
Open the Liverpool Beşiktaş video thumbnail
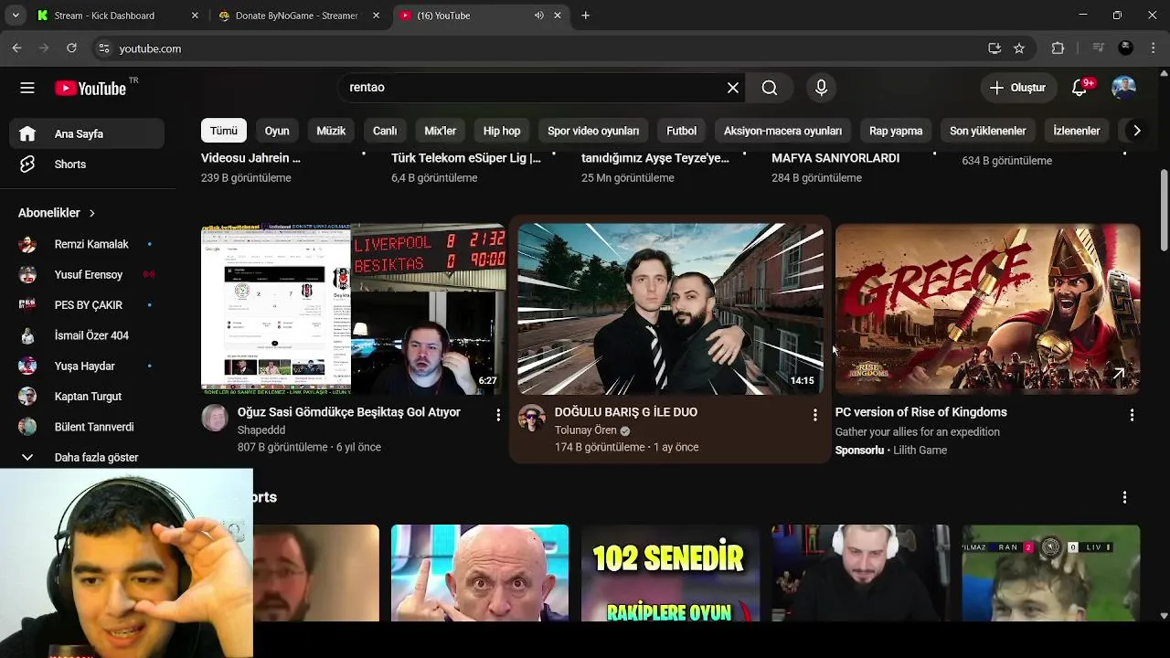353,309
